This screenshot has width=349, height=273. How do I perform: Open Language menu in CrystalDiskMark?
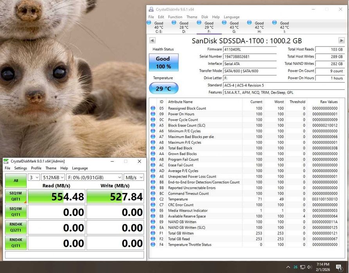pos(80,168)
